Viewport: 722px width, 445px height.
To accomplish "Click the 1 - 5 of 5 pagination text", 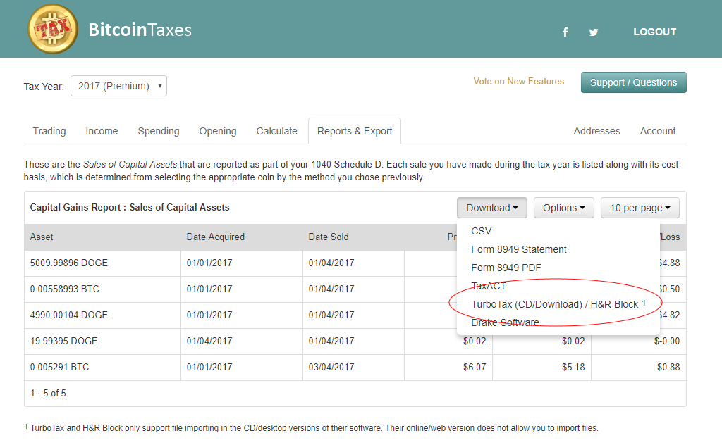I will [x=48, y=394].
